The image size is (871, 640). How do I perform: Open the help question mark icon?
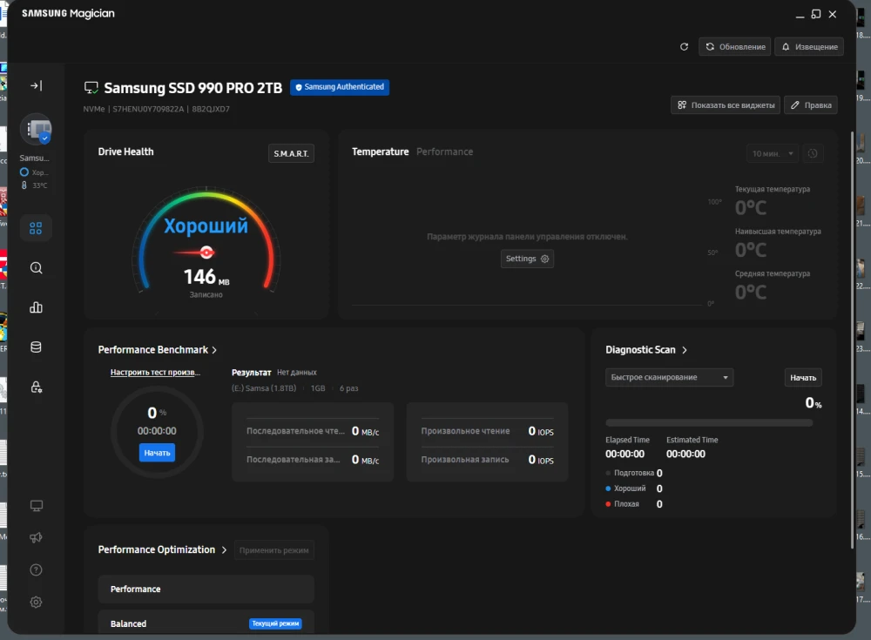[36, 570]
